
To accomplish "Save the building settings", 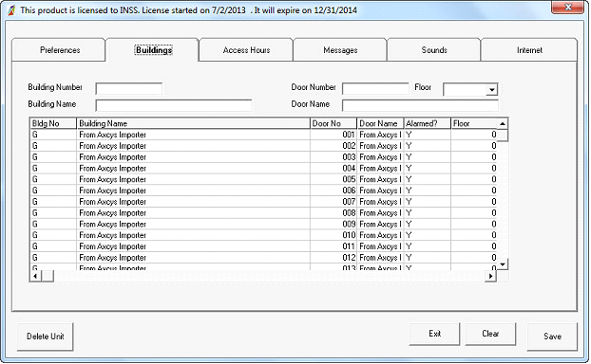I will [552, 337].
